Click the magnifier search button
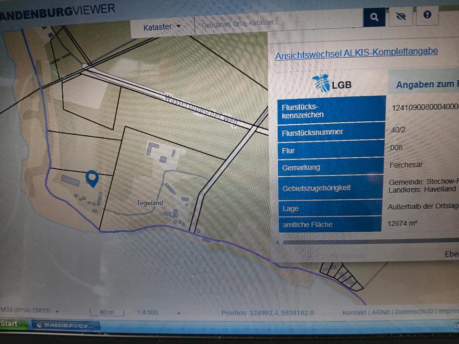The width and height of the screenshot is (459, 344). (374, 18)
